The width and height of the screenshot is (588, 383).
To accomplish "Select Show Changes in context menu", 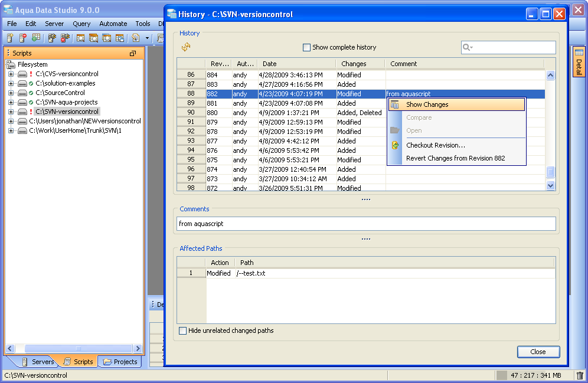I will click(456, 104).
